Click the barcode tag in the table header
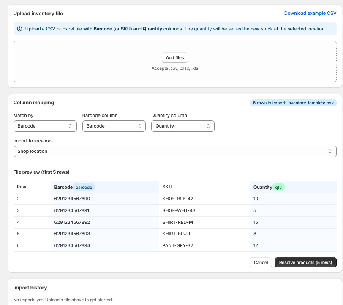The width and height of the screenshot is (343, 305). (84, 187)
